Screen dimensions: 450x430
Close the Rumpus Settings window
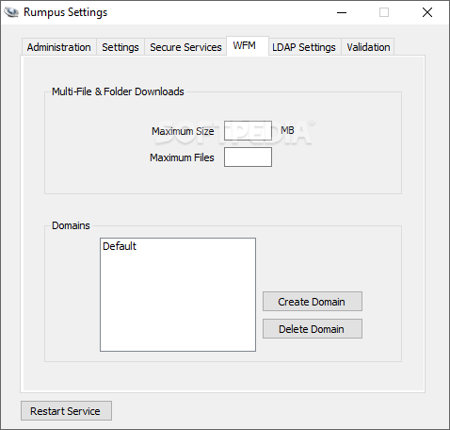[x=427, y=12]
